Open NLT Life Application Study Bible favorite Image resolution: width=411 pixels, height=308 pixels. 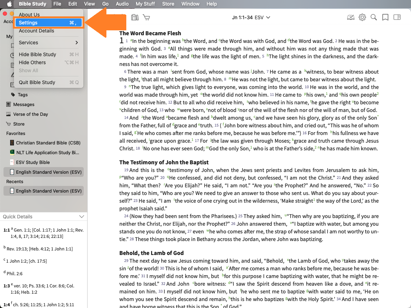click(47, 152)
